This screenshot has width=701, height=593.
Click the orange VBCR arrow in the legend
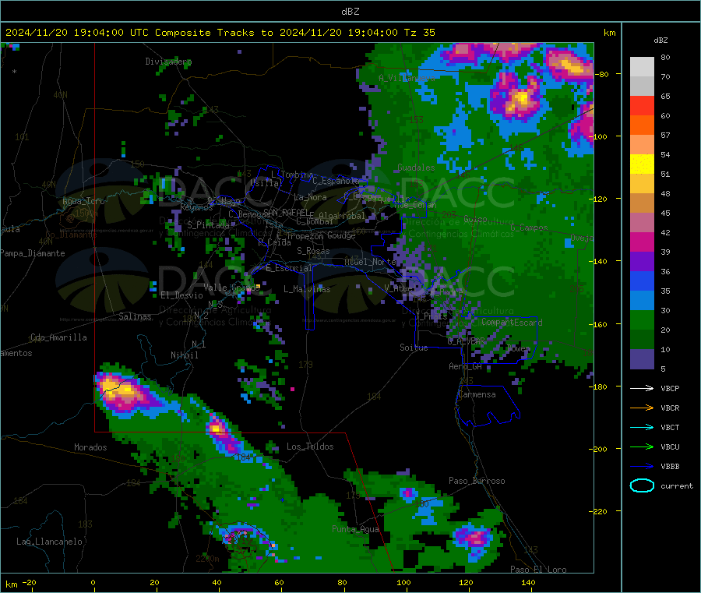pyautogui.click(x=642, y=408)
